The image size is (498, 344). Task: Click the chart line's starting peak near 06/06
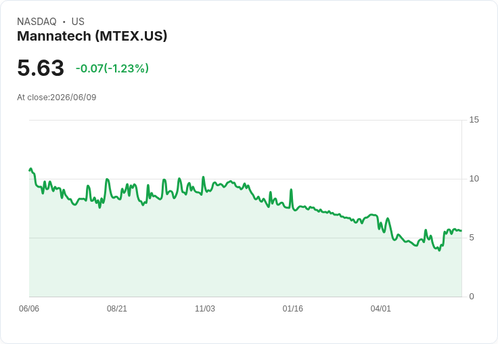[x=31, y=169]
